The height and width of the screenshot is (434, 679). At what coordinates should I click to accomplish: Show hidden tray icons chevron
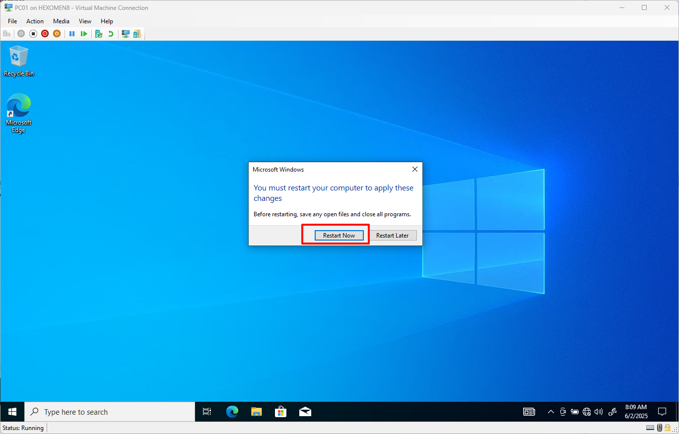pyautogui.click(x=550, y=412)
